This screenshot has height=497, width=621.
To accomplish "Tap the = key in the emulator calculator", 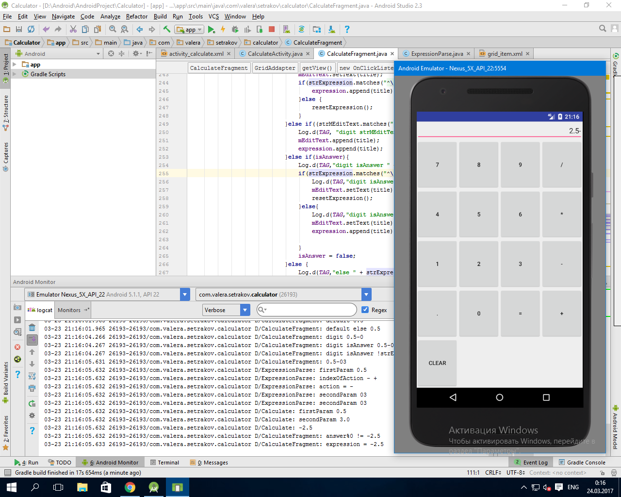I will (520, 313).
